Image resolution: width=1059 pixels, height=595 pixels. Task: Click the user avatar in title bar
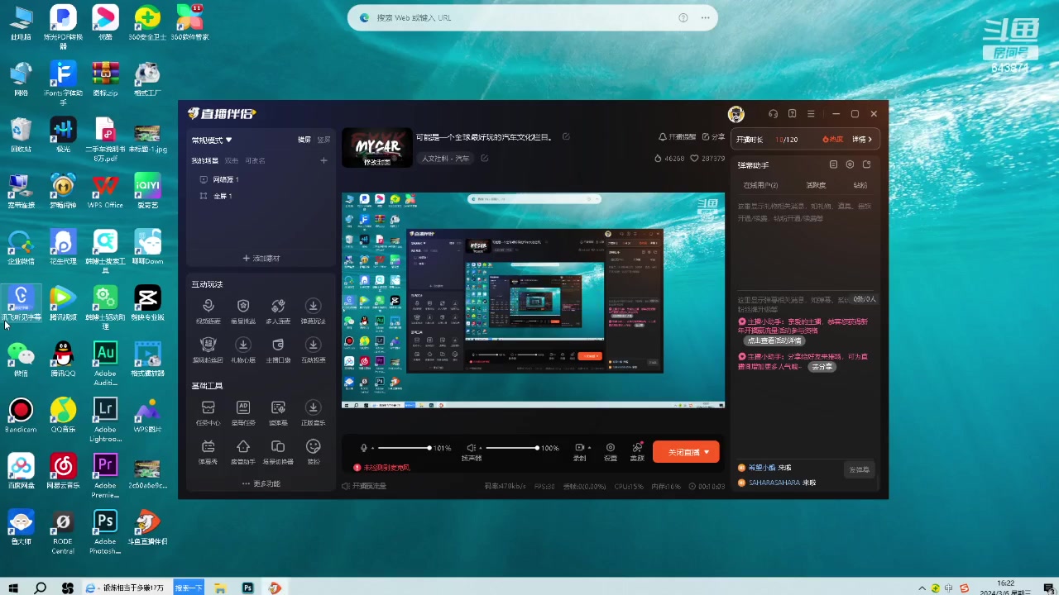pos(736,114)
